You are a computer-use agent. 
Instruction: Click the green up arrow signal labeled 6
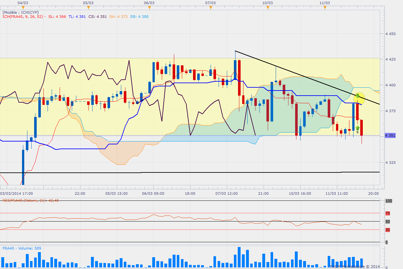(x=357, y=128)
